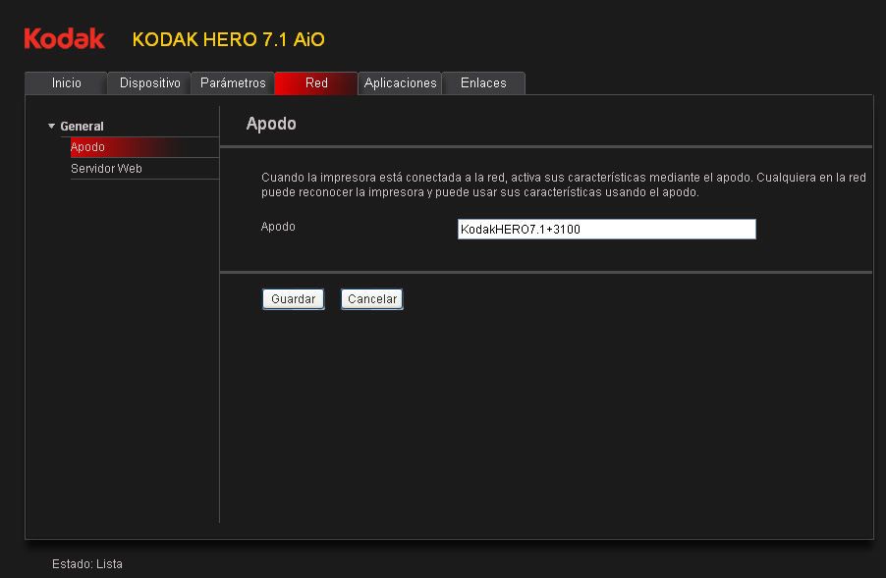Image resolution: width=886 pixels, height=578 pixels.
Task: Switch to the Dispositivo tab
Action: coord(149,83)
